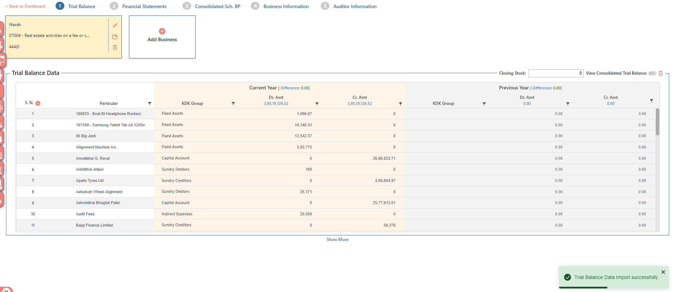673x292 pixels.
Task: Click Current Year Dr. Amt total 3,85,19,126.52
Action: [276, 103]
